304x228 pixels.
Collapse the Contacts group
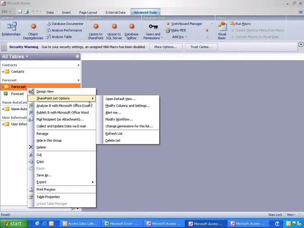tap(78, 65)
